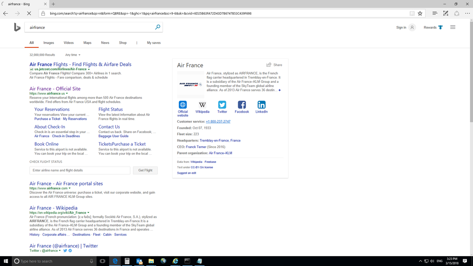The height and width of the screenshot is (266, 473).
Task: Add page to favorites star icon
Action: pos(420,13)
